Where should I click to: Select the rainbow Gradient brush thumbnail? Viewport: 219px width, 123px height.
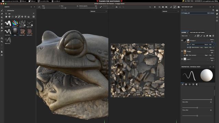(15, 24)
